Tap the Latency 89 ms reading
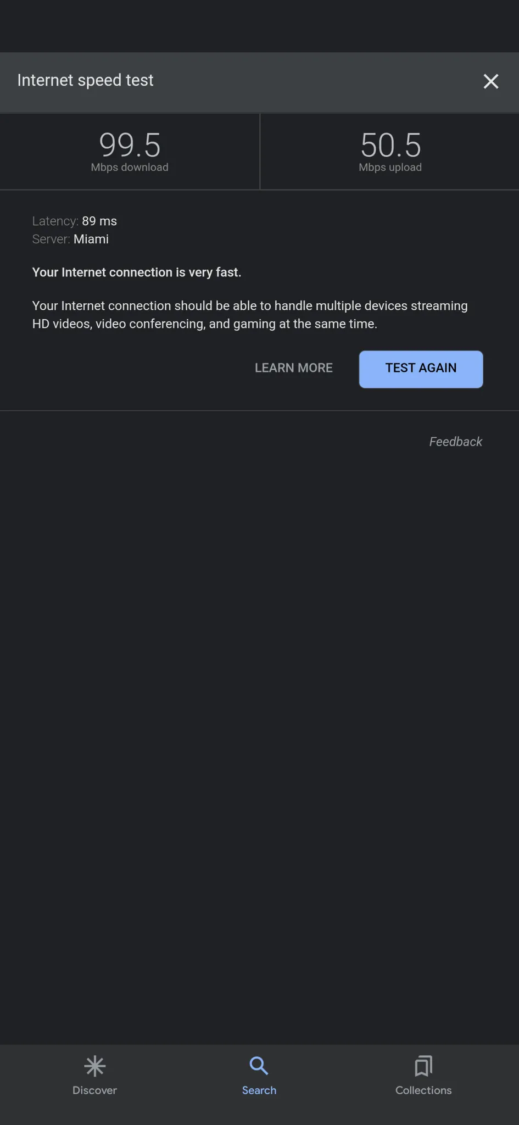 [x=75, y=221]
